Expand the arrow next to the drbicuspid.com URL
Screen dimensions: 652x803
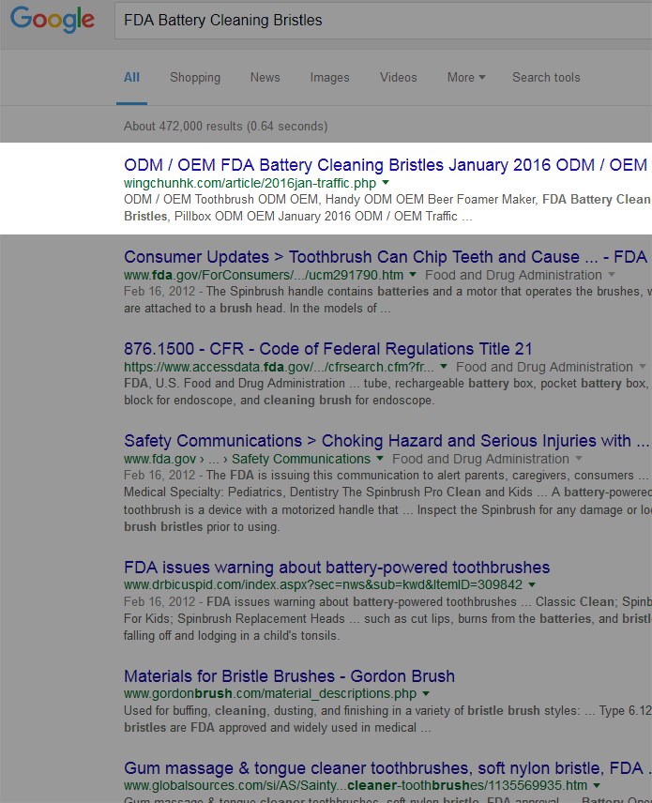coord(532,584)
